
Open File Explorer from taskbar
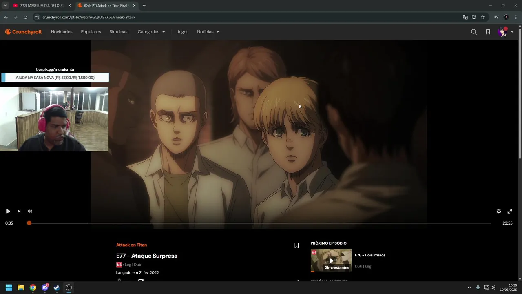21,287
